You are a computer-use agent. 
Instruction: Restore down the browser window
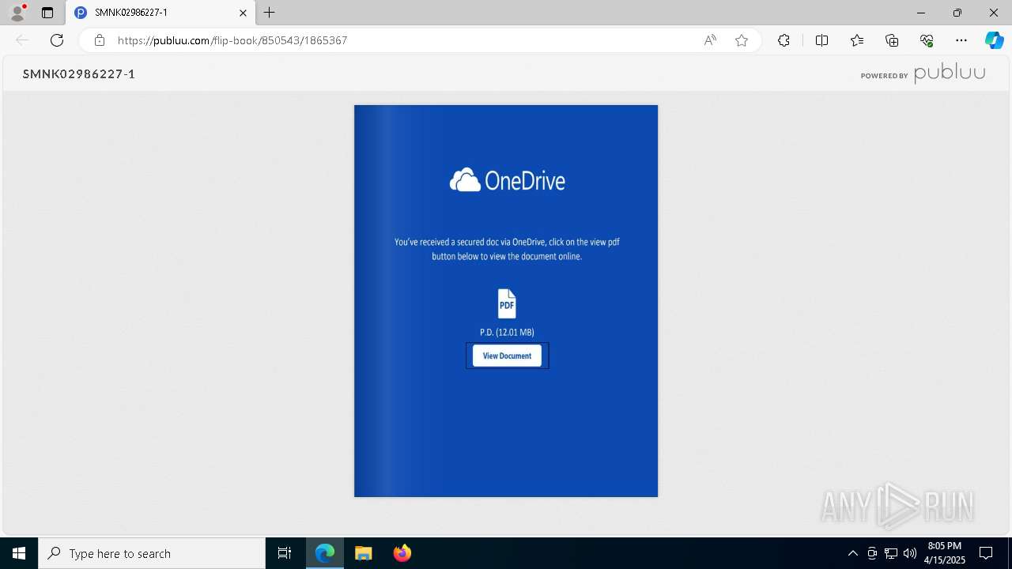[x=957, y=13]
